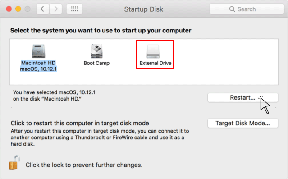
Task: Open Target Disk Mode... button
Action: (242, 123)
